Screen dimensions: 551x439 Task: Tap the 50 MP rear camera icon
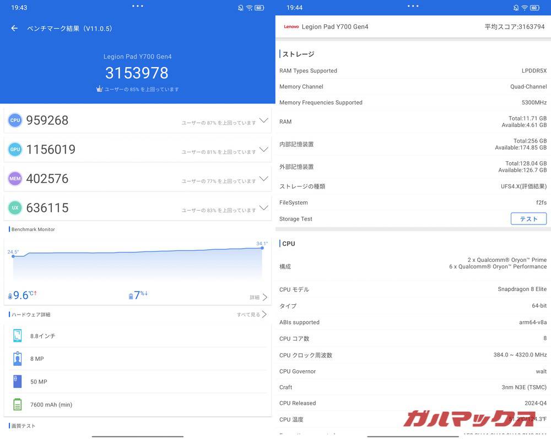[x=17, y=381]
